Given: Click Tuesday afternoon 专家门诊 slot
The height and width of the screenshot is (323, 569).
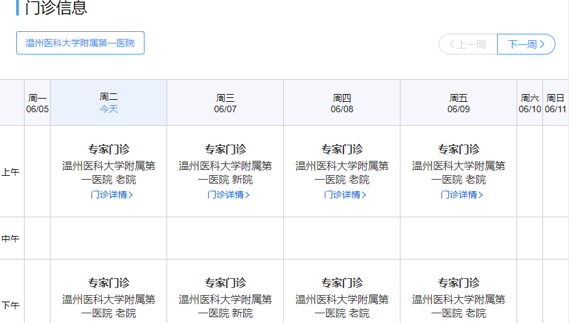Looking at the screenshot, I should pos(109,283).
